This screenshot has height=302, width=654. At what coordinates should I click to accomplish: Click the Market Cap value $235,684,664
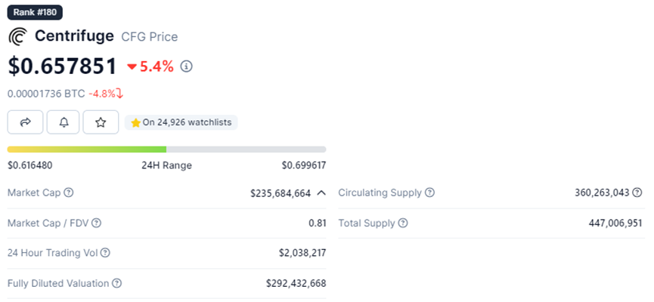tap(281, 193)
